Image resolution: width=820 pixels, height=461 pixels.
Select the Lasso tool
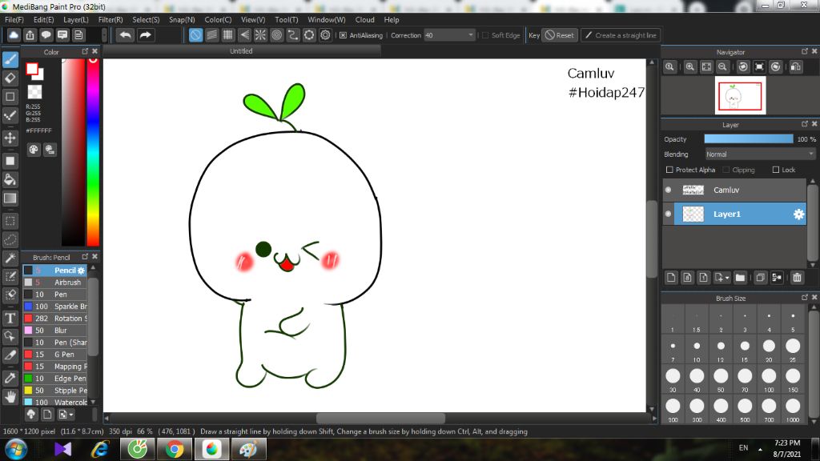[x=10, y=240]
